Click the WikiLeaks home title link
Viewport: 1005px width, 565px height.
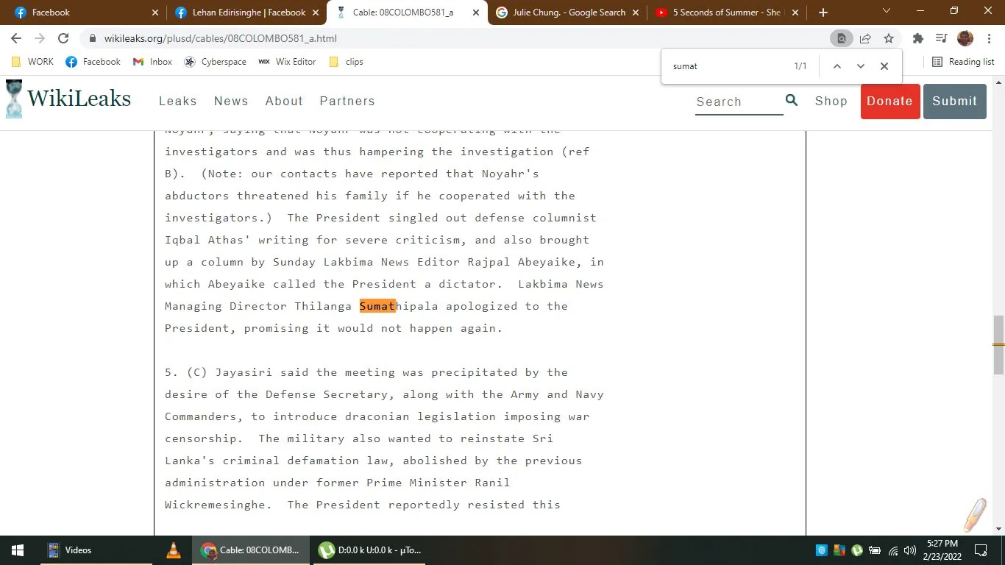pyautogui.click(x=79, y=98)
